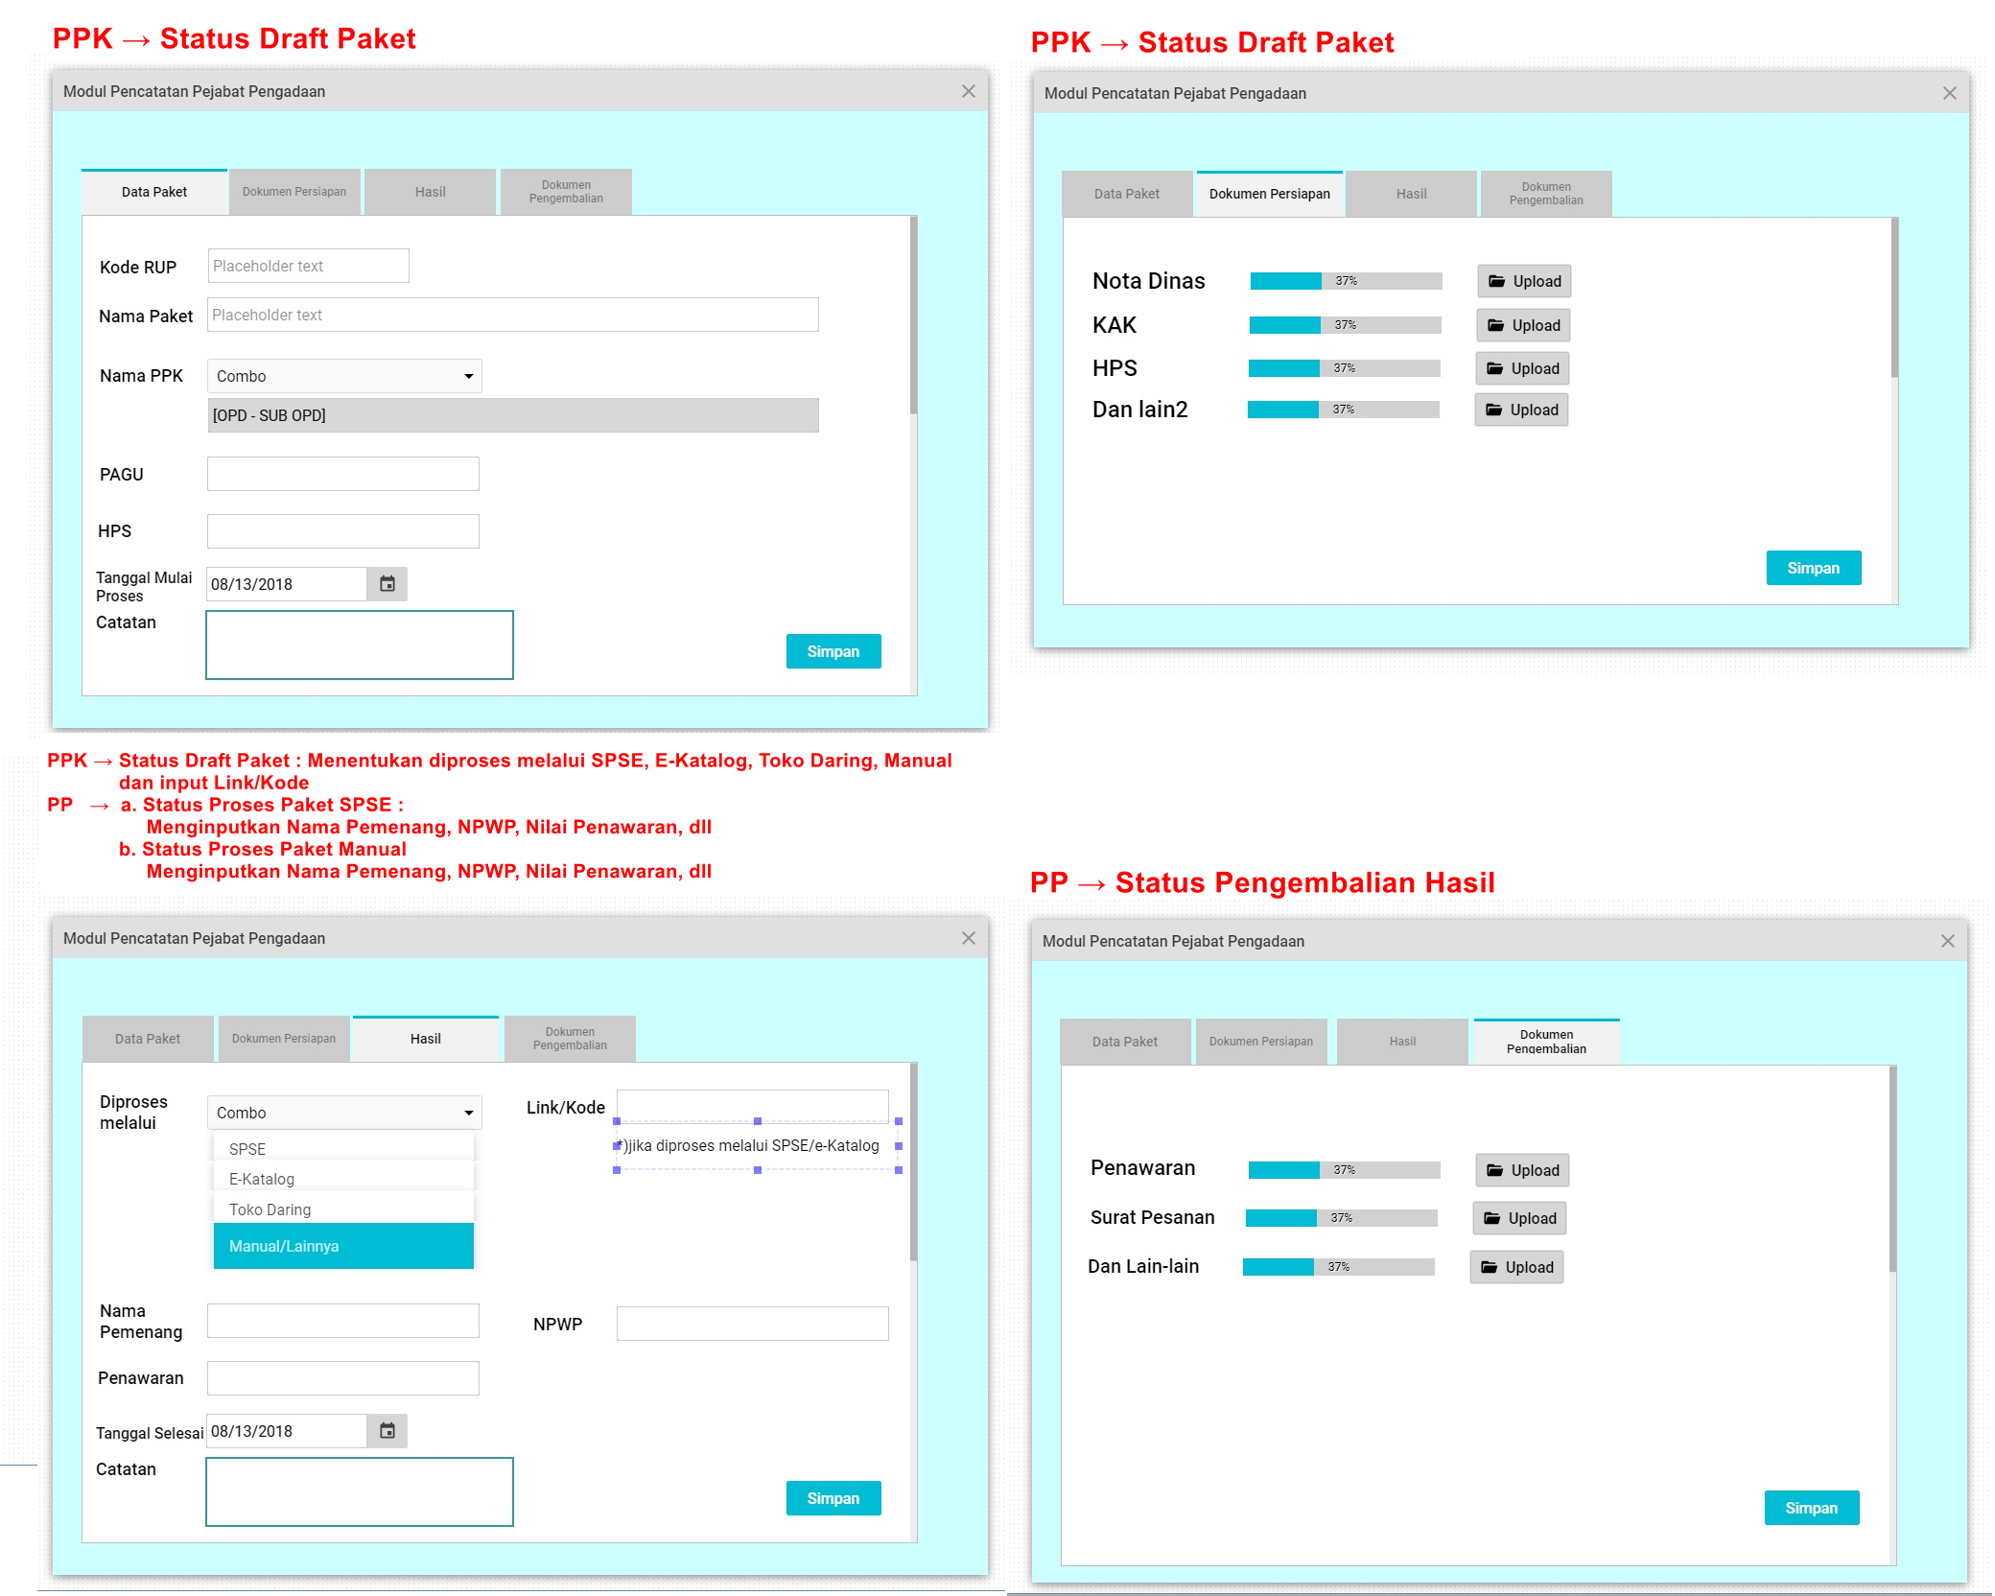The height and width of the screenshot is (1596, 1995).
Task: Upload file for HPS document row
Action: click(1522, 368)
